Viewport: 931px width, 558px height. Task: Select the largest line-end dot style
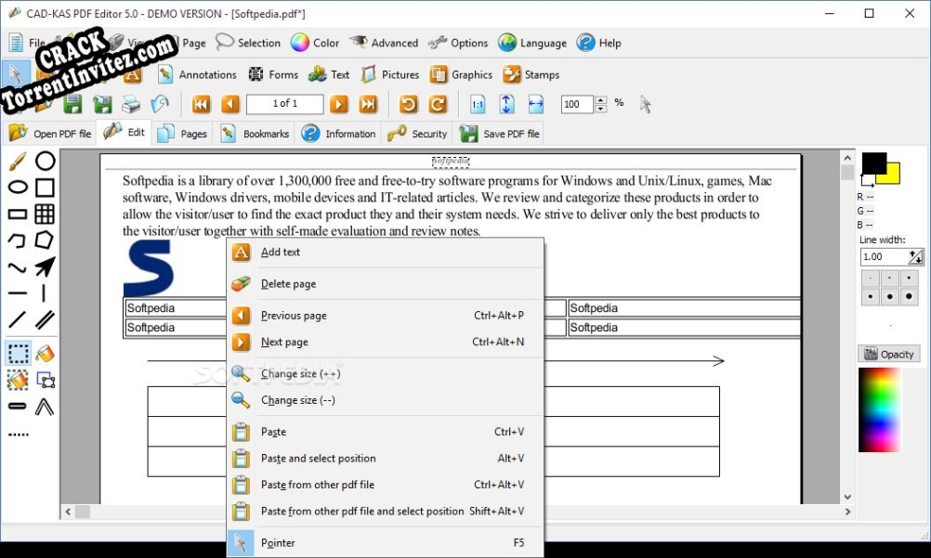click(910, 297)
